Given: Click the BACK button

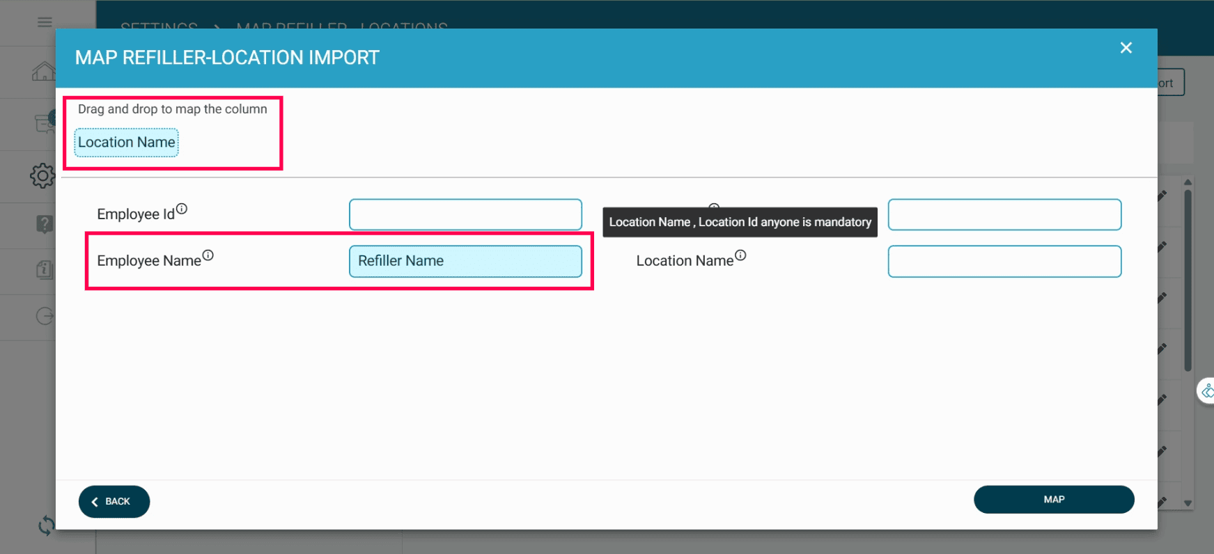Looking at the screenshot, I should tap(114, 502).
